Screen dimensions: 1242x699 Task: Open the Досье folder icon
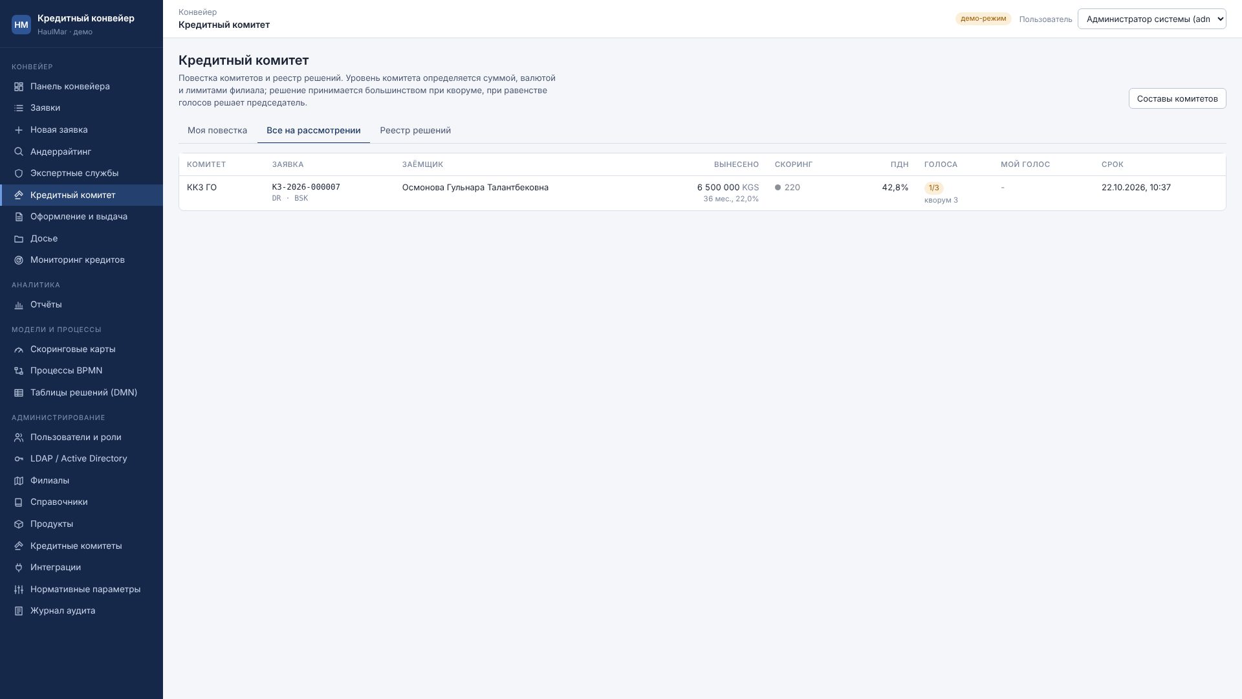tap(19, 239)
